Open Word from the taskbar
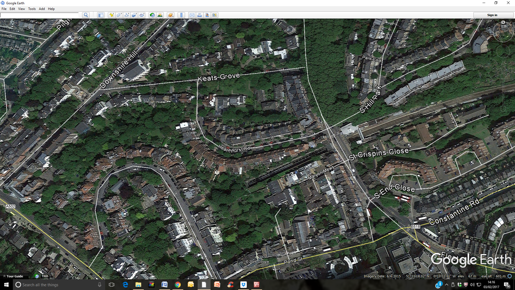515x290 pixels. tap(165, 285)
